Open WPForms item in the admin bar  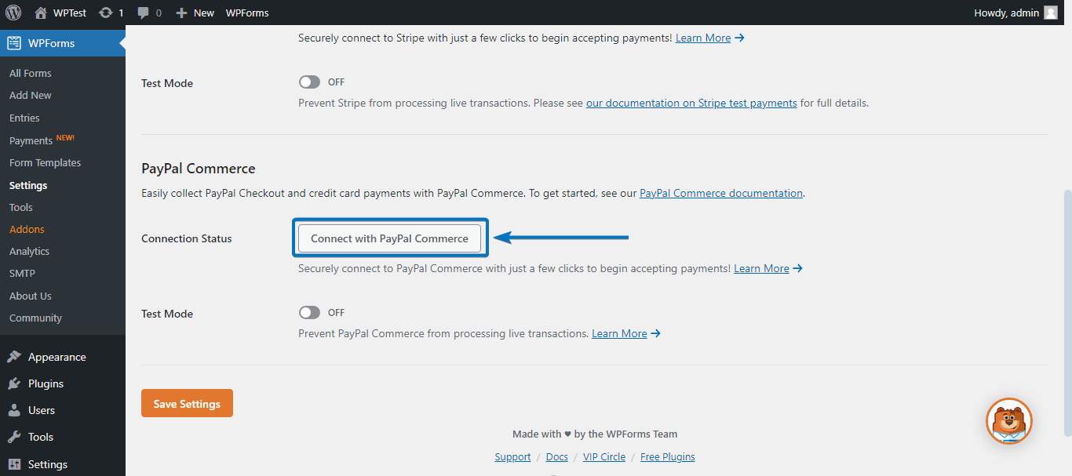247,13
